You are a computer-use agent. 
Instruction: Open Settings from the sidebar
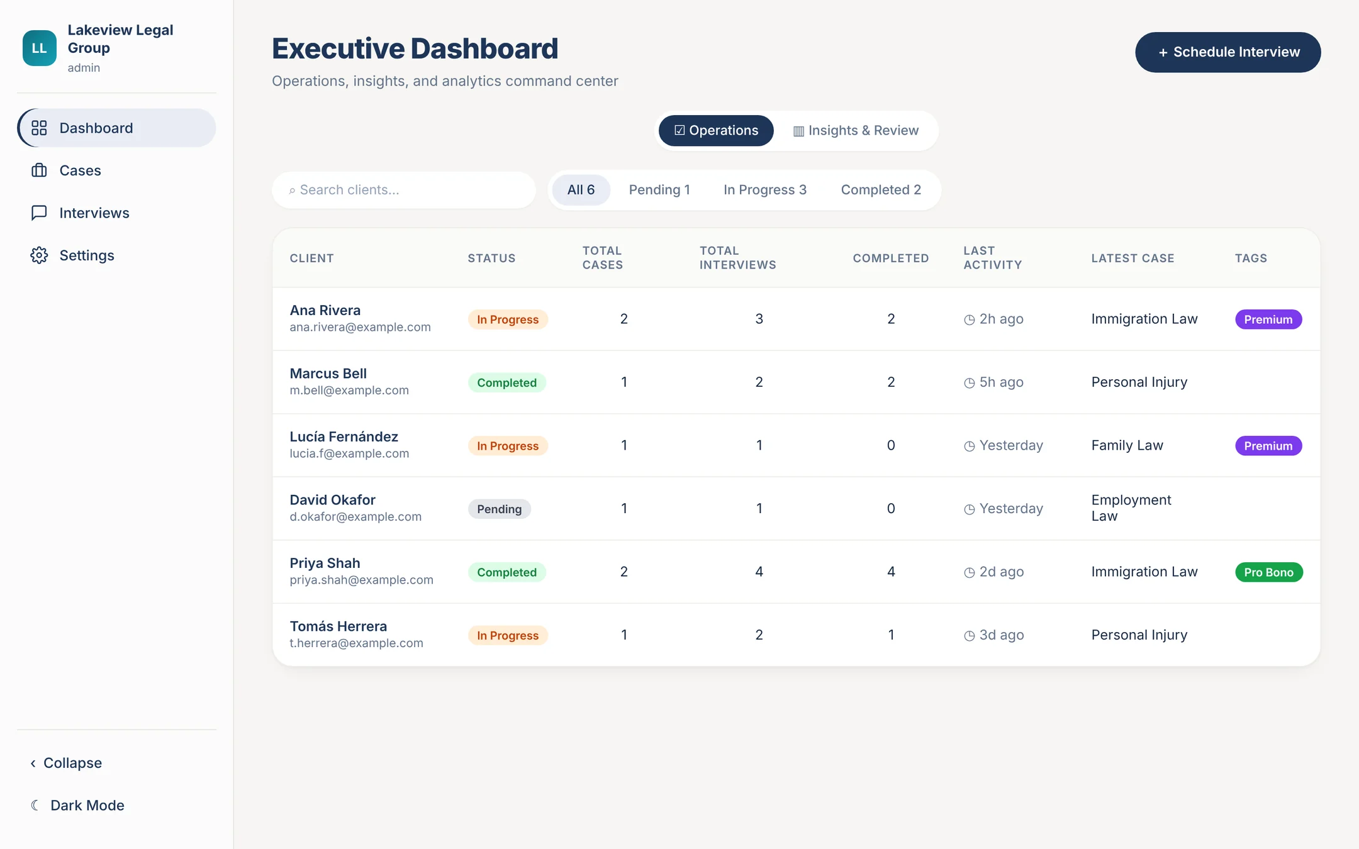pos(116,255)
